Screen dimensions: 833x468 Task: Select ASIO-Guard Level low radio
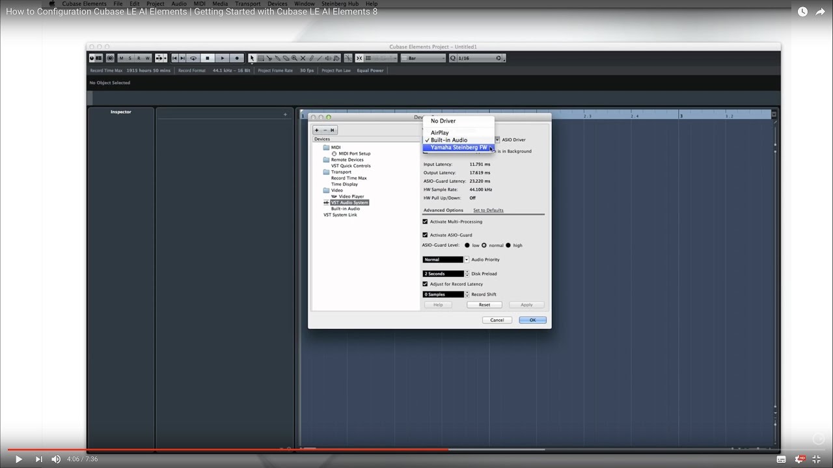[467, 245]
